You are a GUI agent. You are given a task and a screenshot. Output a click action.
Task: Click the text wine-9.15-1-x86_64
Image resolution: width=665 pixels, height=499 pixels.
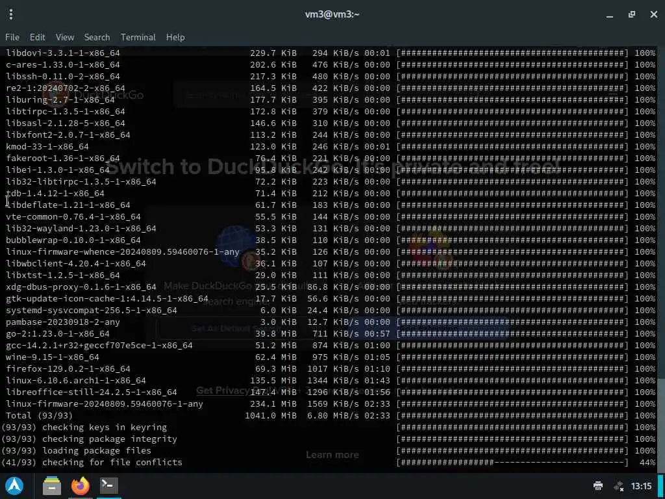point(52,357)
